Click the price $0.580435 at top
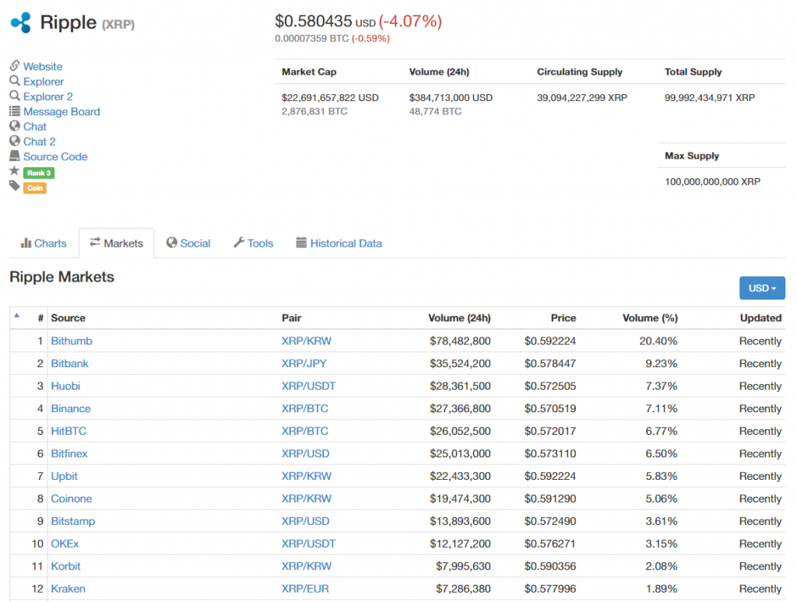The width and height of the screenshot is (797, 602). pyautogui.click(x=313, y=21)
